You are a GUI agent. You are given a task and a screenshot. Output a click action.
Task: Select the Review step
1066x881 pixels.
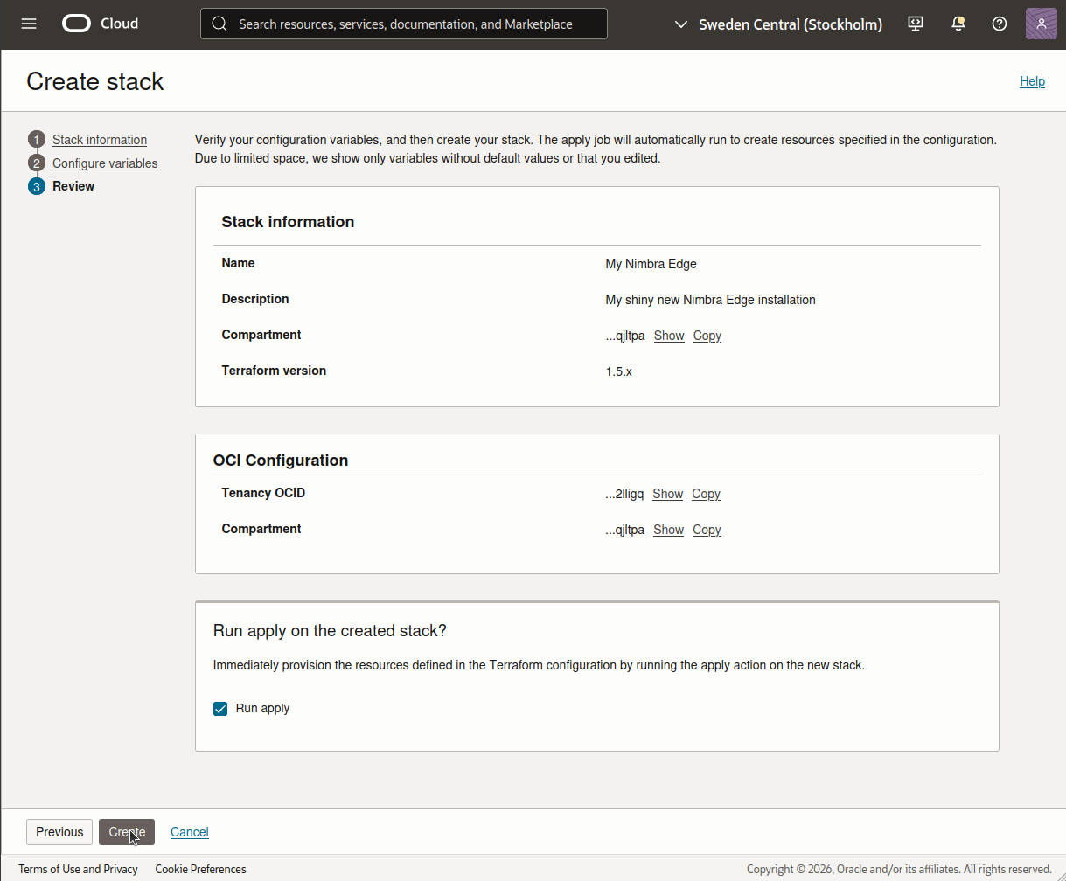(x=73, y=186)
